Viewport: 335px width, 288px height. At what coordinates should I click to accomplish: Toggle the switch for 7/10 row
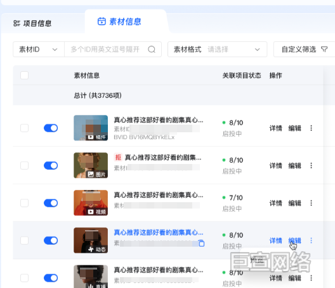51,203
